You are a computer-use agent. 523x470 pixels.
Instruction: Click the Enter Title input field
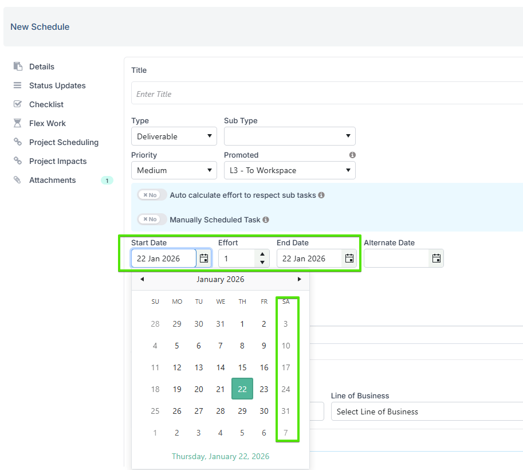click(x=327, y=94)
